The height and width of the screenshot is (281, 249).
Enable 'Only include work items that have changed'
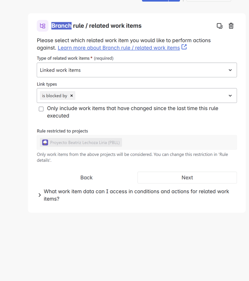tap(41, 109)
